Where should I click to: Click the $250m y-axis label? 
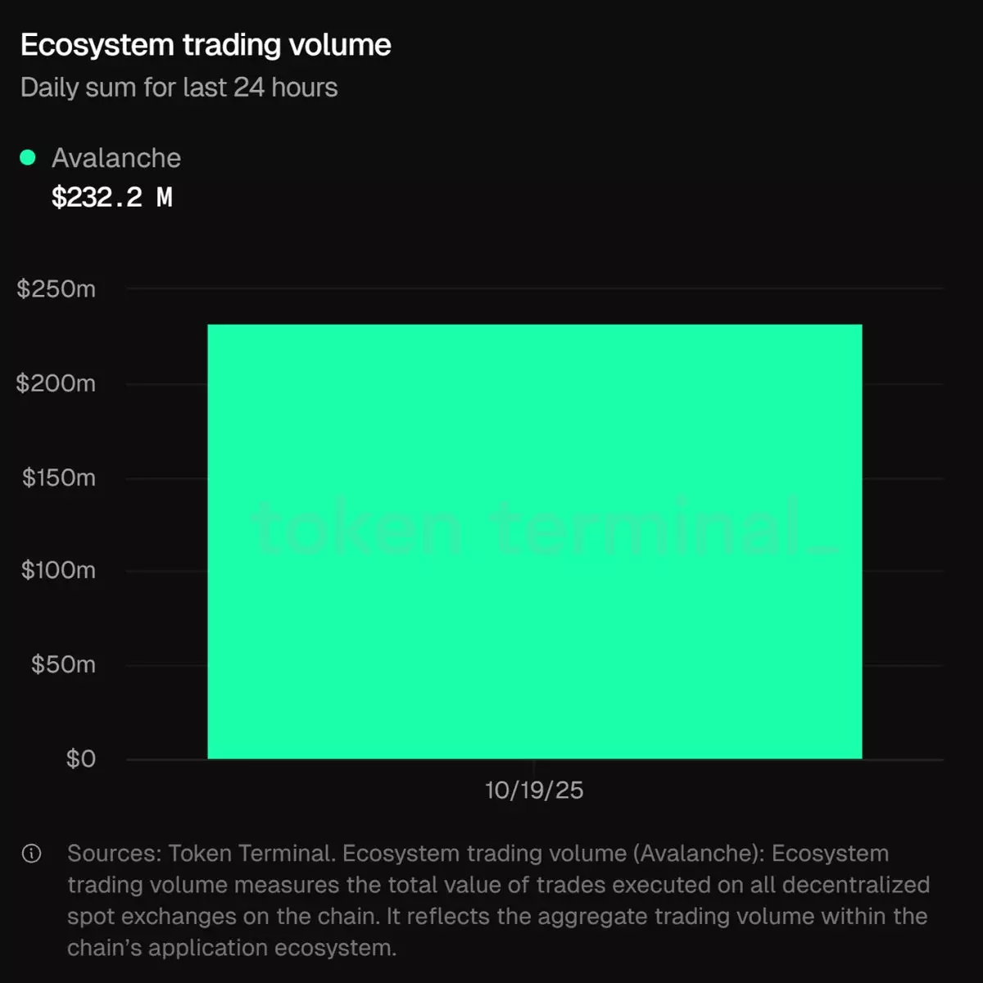coord(57,289)
